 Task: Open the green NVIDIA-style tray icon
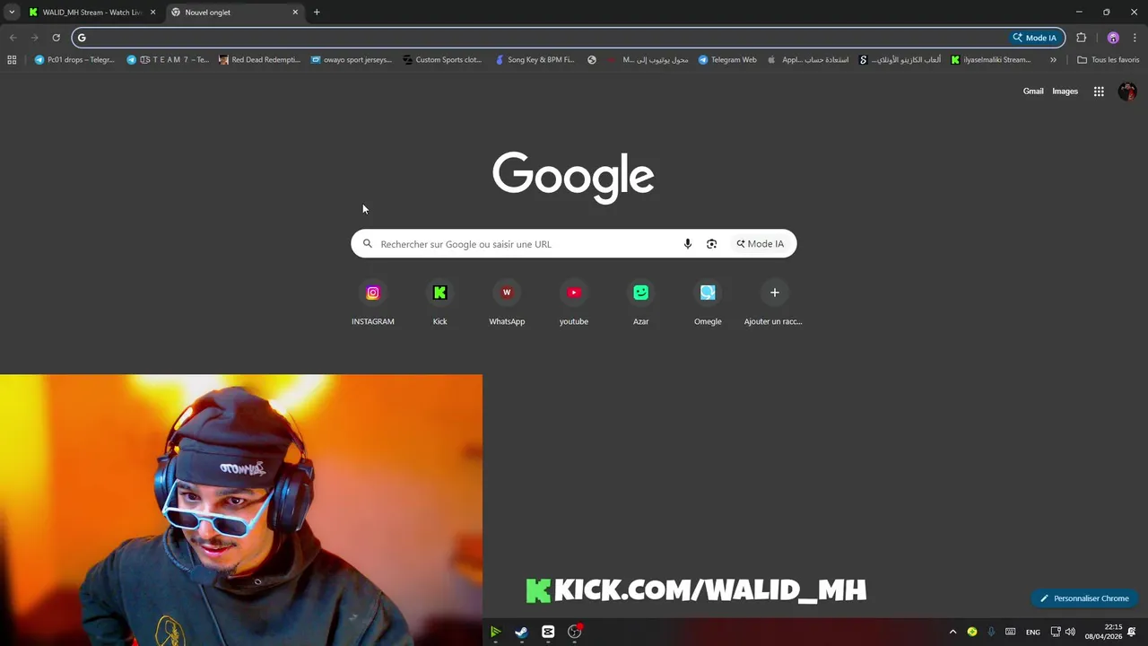coord(972,632)
